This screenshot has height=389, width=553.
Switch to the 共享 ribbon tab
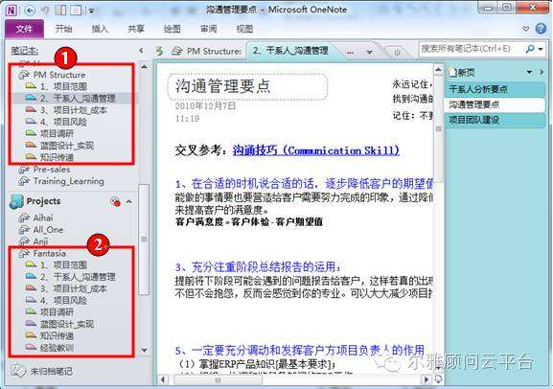point(136,29)
